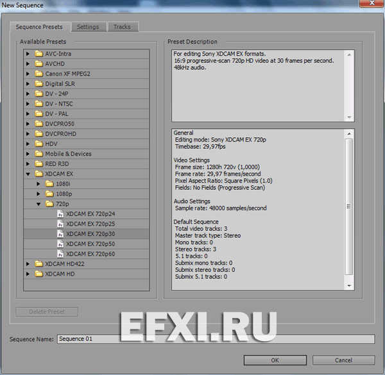This screenshot has height=375, width=385.
Task: Switch to the Sequence Presets tab
Action: click(x=39, y=27)
